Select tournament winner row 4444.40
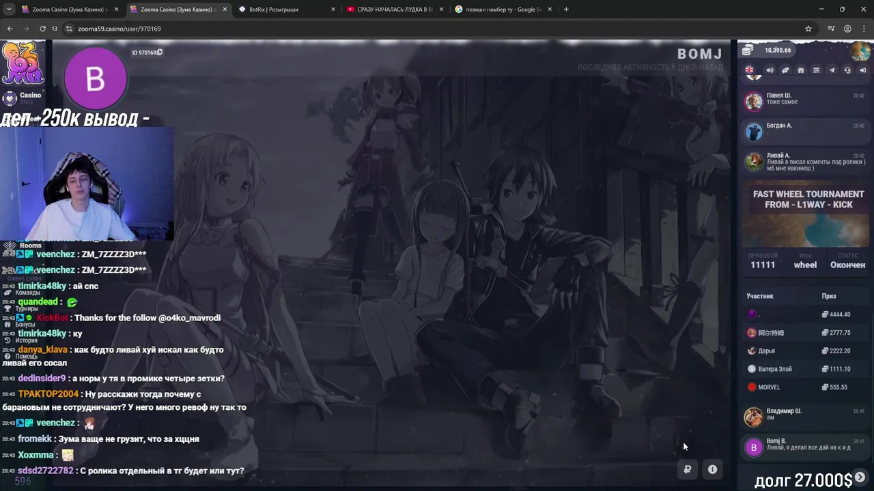The image size is (874, 491). (x=806, y=314)
